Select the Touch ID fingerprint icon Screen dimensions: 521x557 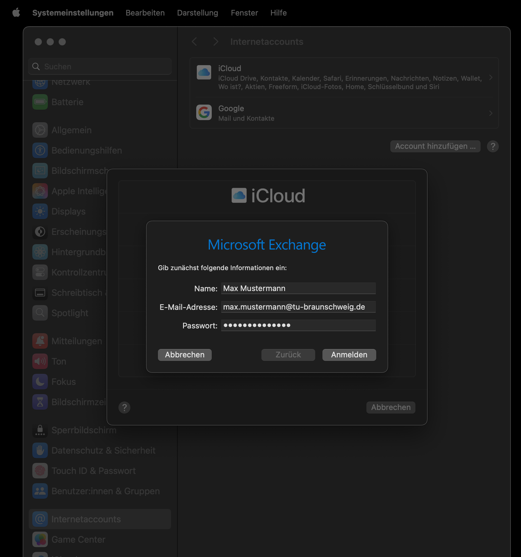pos(40,471)
